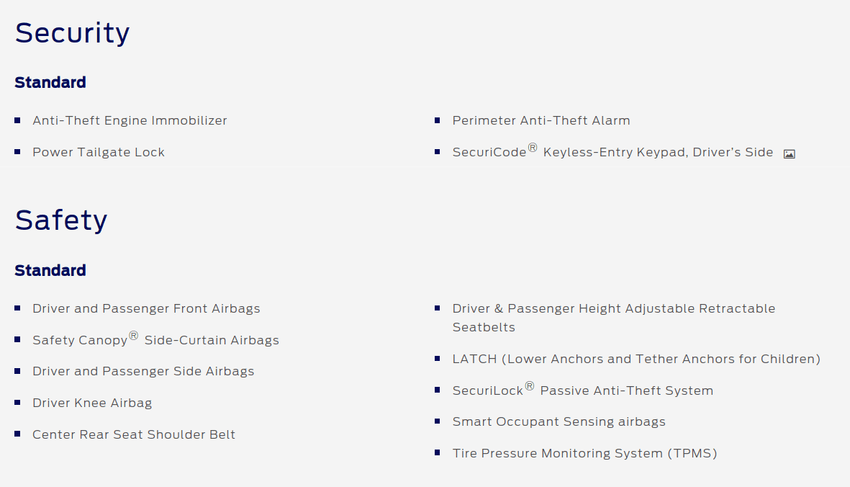Click bullet beside Perimeter Anti-Theft Alarm
Screen dimensions: 850x487
click(x=438, y=120)
